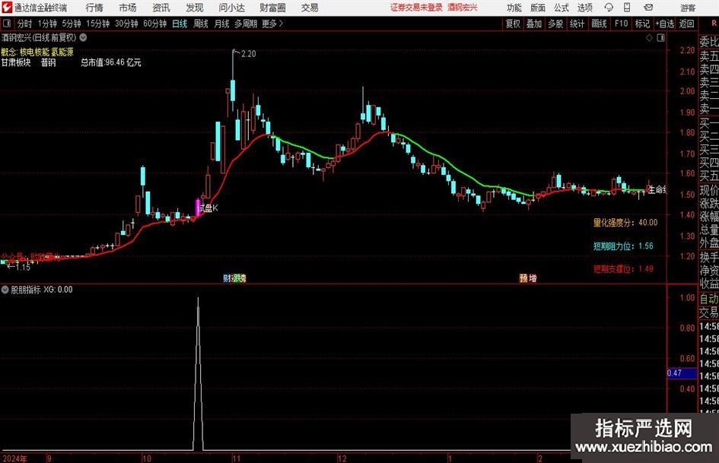
Task: Click the 甘肃板块 label
Action: (x=15, y=62)
